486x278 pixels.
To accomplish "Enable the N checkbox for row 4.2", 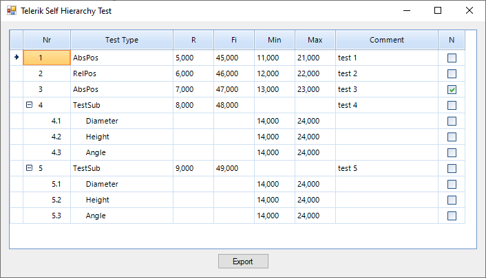I will point(452,137).
